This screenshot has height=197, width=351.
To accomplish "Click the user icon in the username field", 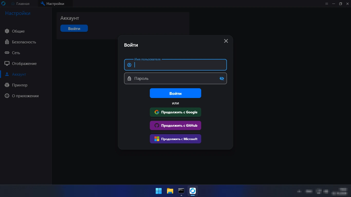I will [129, 65].
